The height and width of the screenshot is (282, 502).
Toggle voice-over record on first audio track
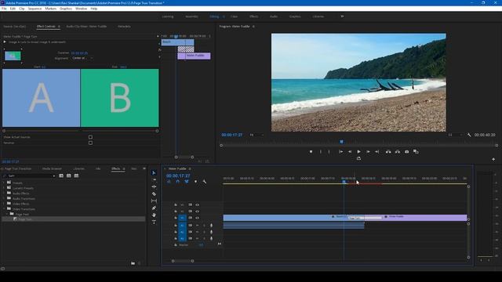point(211,226)
